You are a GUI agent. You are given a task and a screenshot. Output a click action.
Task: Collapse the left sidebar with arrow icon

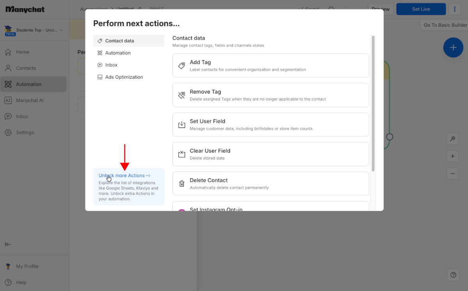click(8, 245)
